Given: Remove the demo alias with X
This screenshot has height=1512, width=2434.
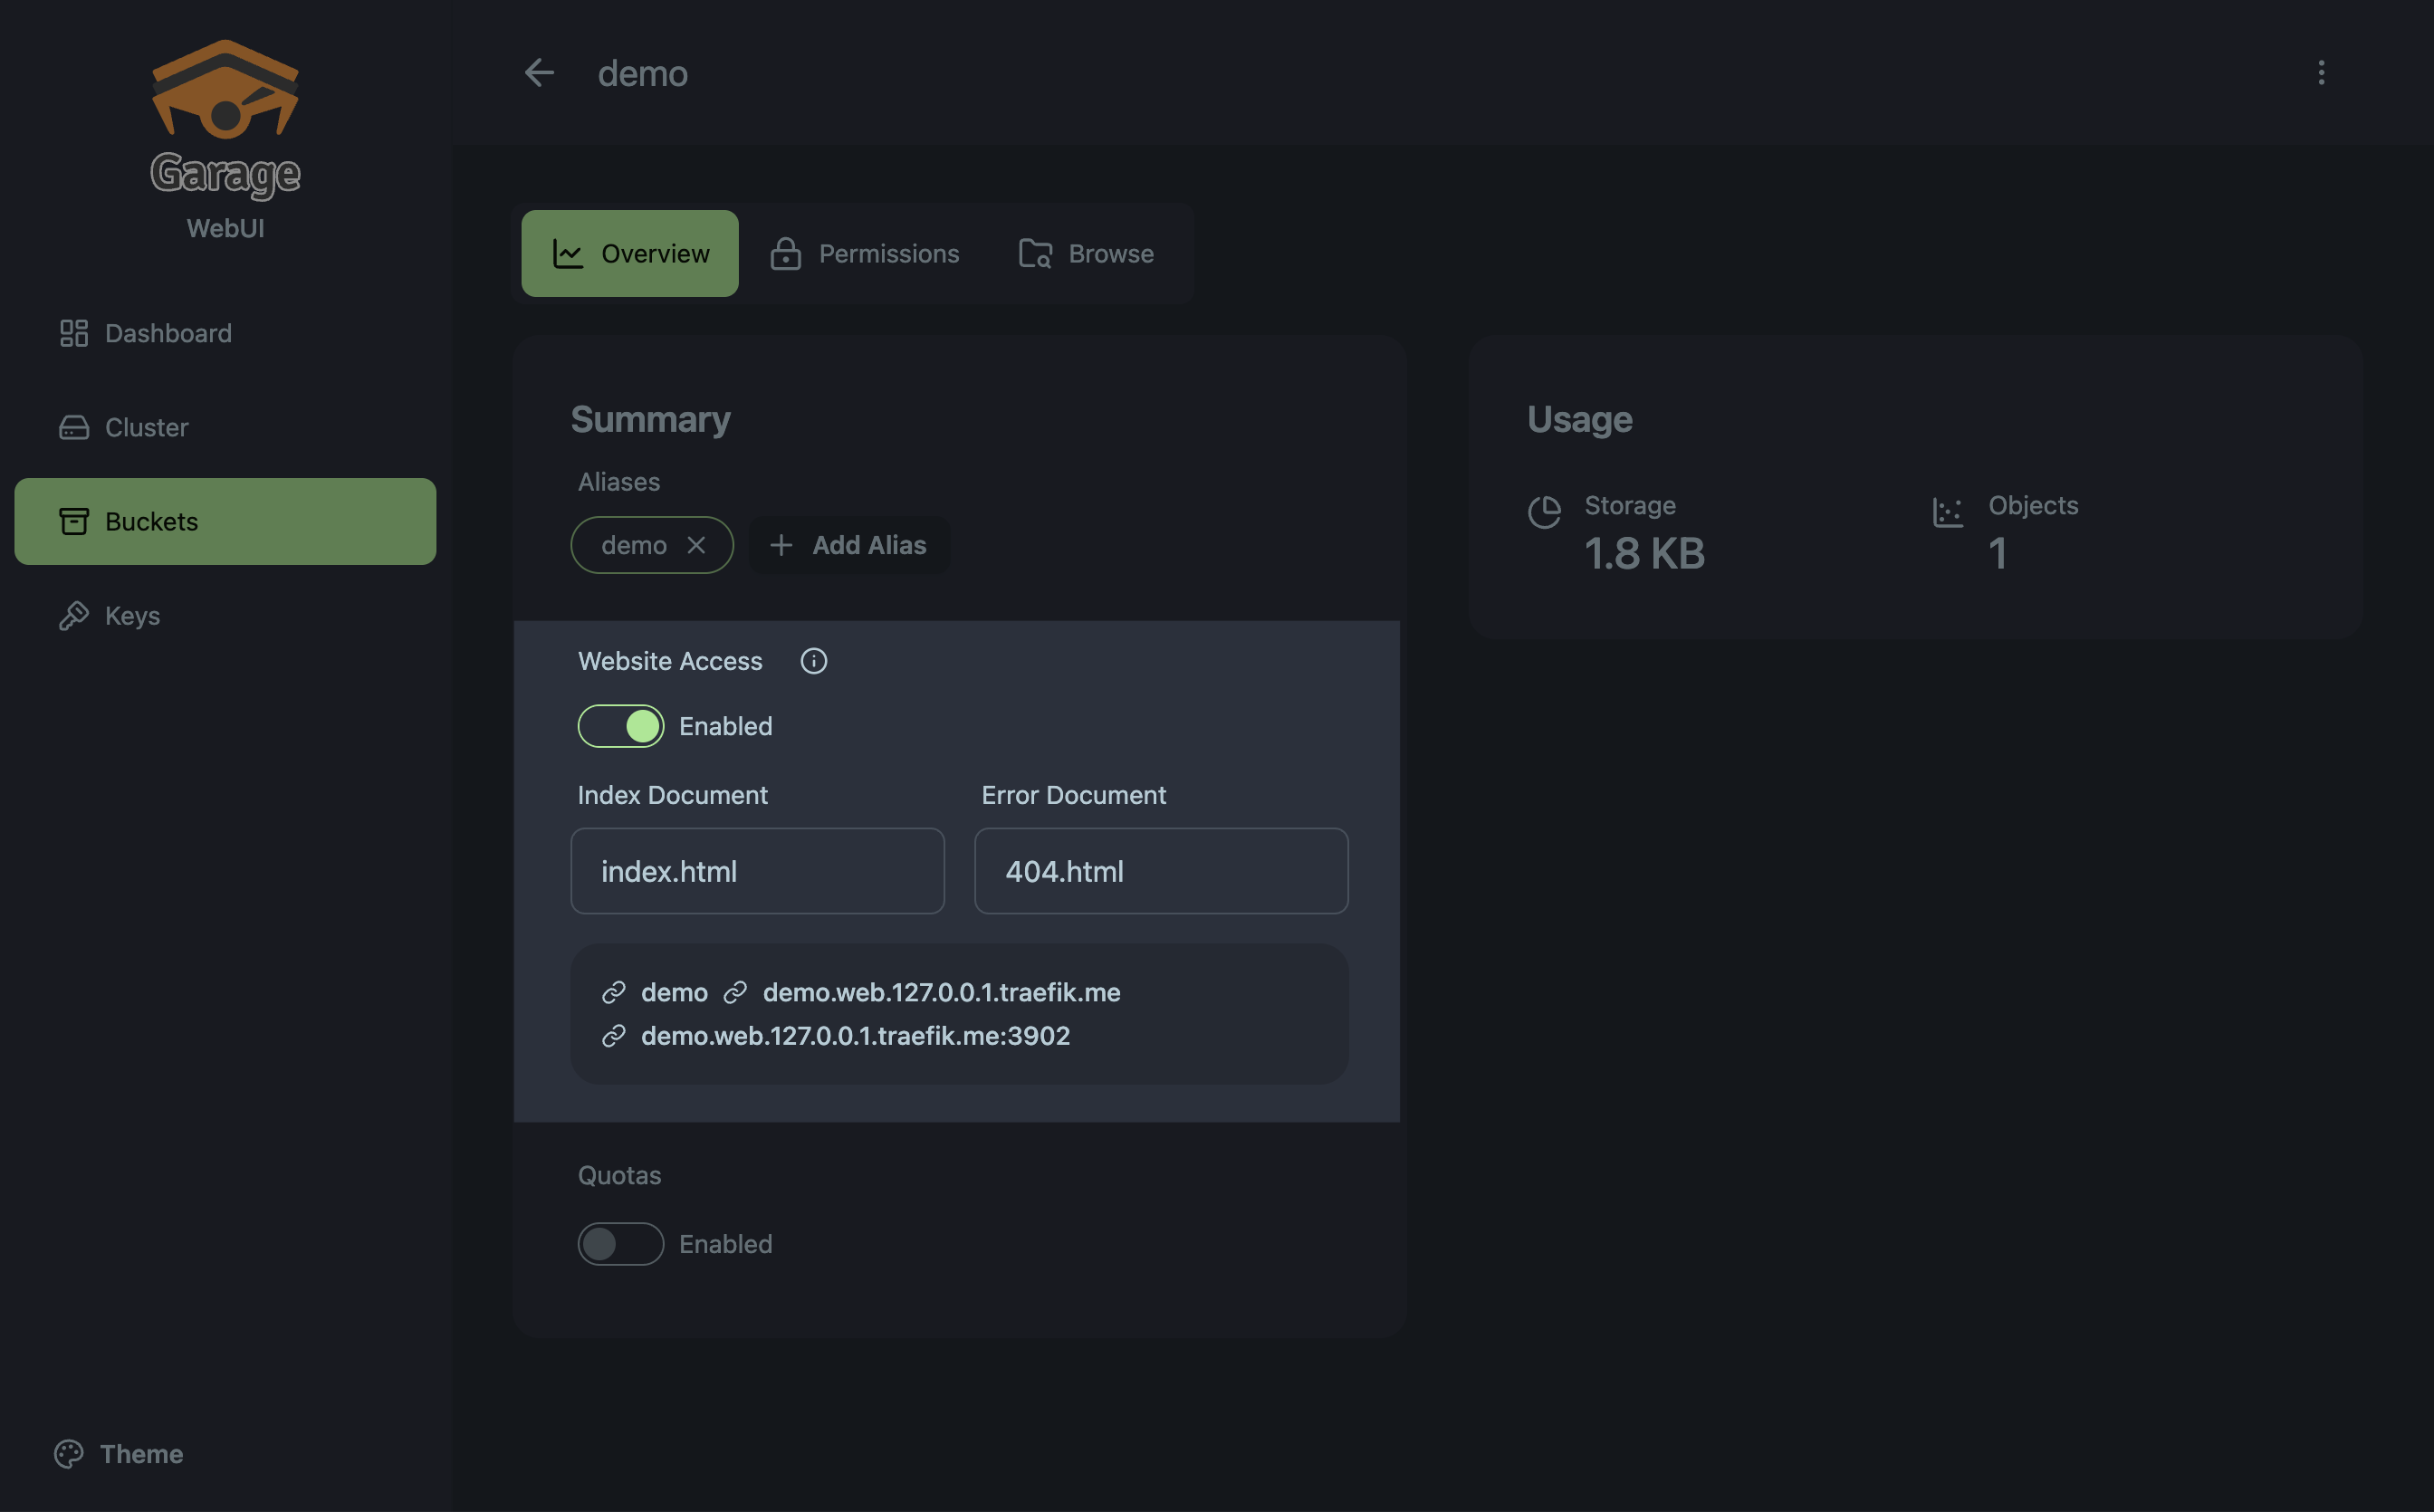Looking at the screenshot, I should click(696, 545).
